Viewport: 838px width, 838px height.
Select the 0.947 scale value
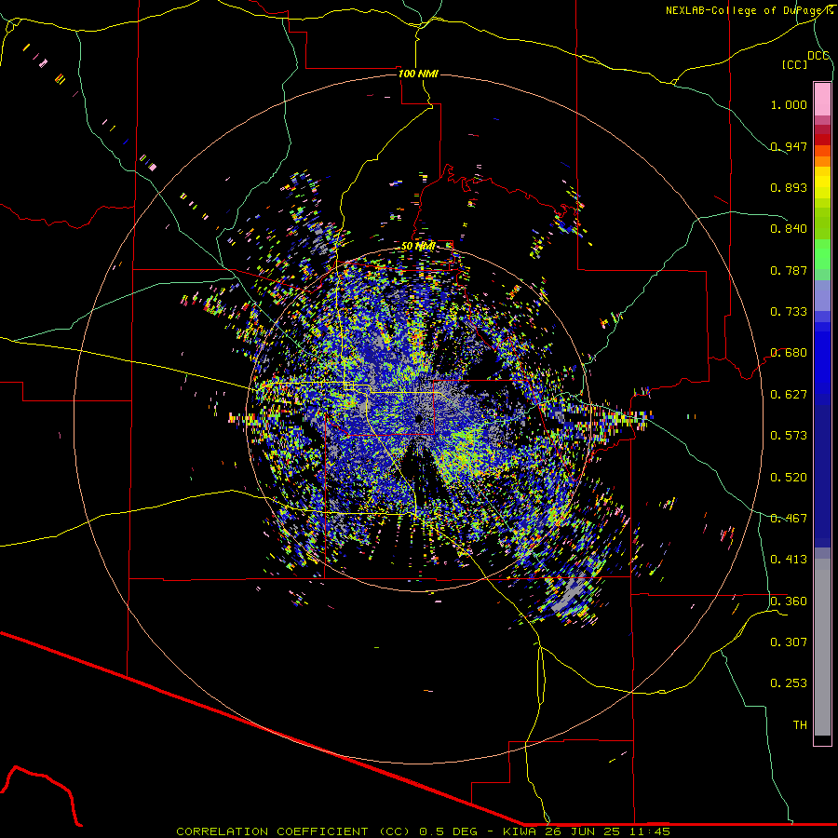point(789,146)
